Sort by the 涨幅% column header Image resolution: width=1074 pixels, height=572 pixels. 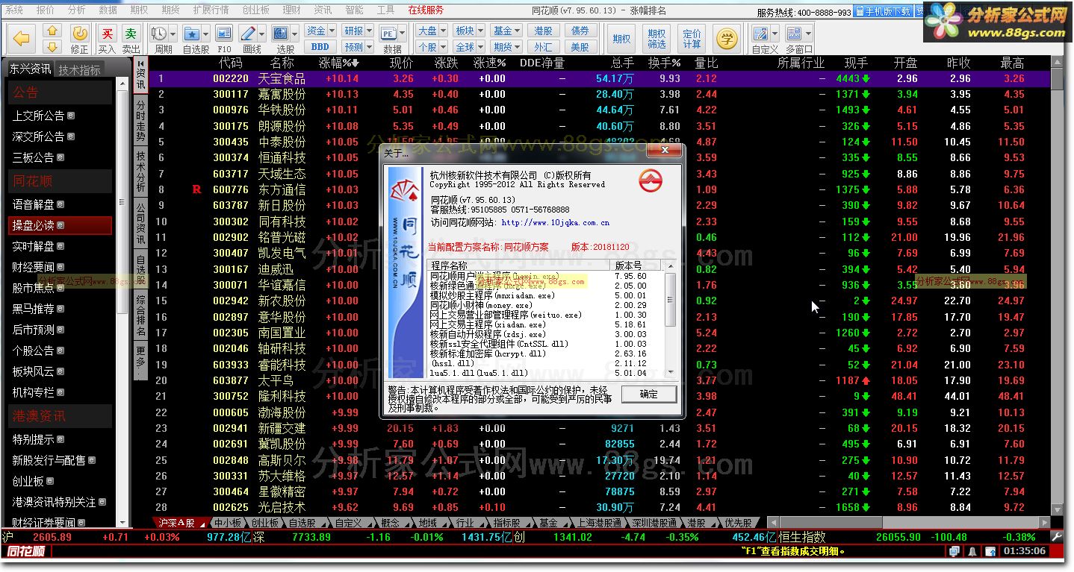click(x=338, y=63)
